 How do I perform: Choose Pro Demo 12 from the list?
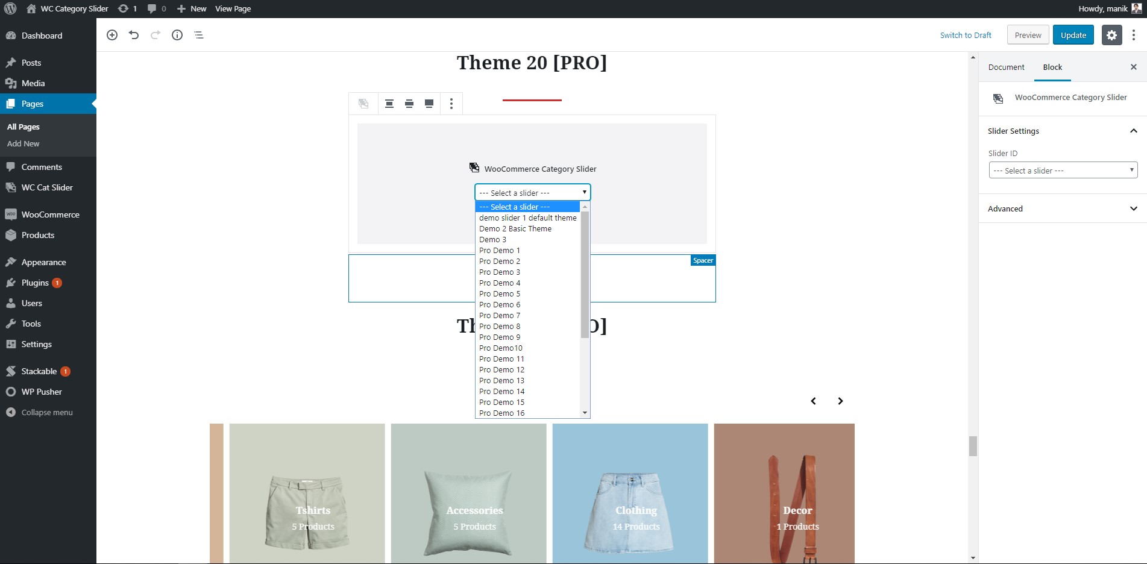[527, 369]
